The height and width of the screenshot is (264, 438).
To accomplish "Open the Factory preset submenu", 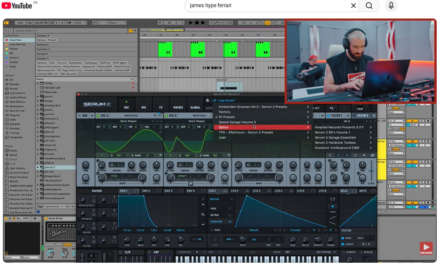I will 262,112.
